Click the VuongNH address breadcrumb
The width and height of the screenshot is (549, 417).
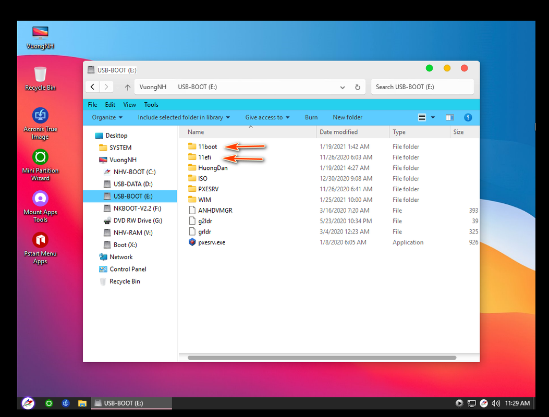153,87
